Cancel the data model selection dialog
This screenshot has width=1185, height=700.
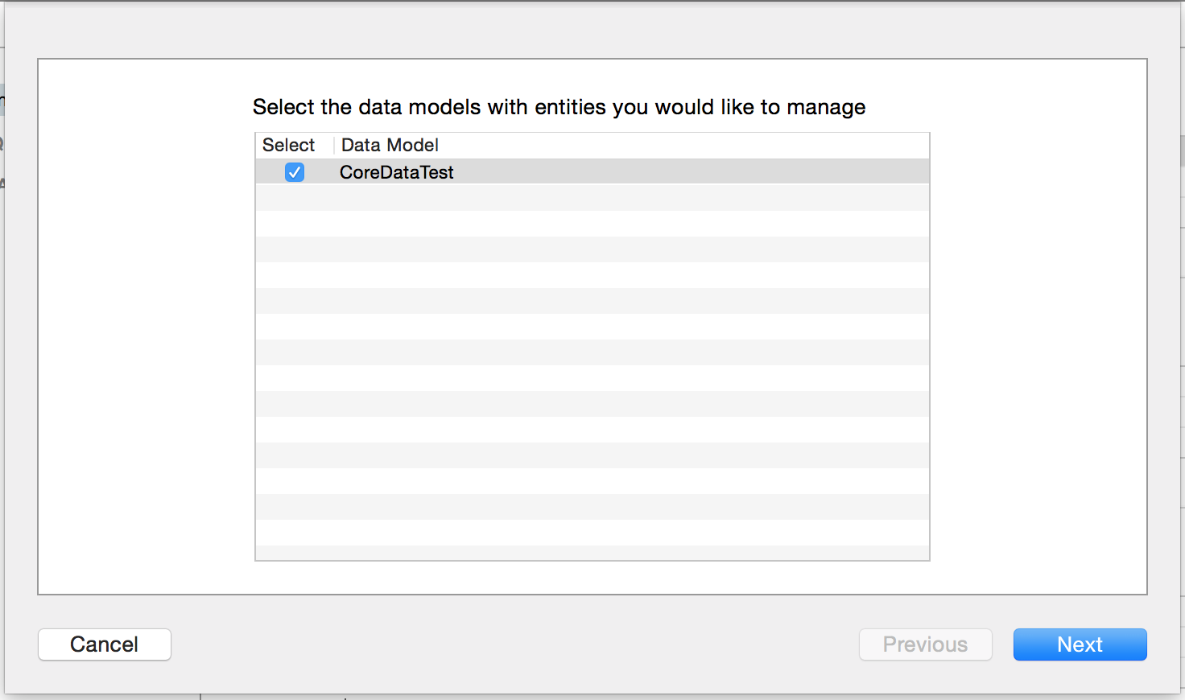(105, 644)
